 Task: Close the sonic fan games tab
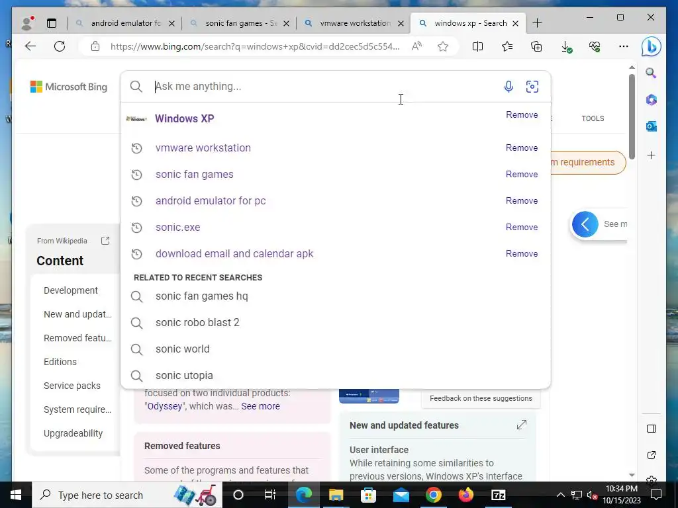[286, 23]
